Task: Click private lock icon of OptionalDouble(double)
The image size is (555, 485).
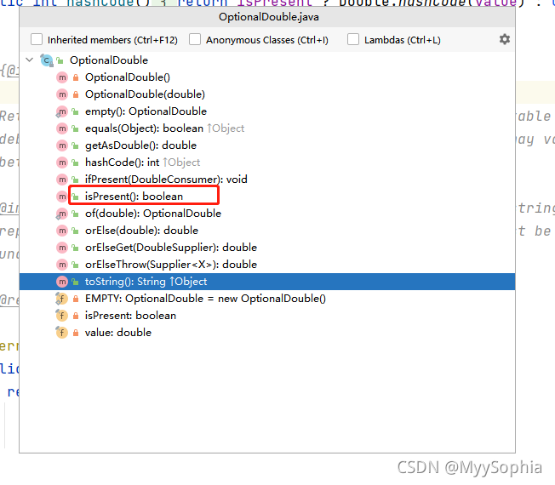Action: coord(76,94)
